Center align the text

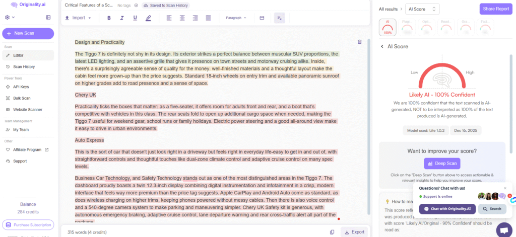tap(182, 18)
